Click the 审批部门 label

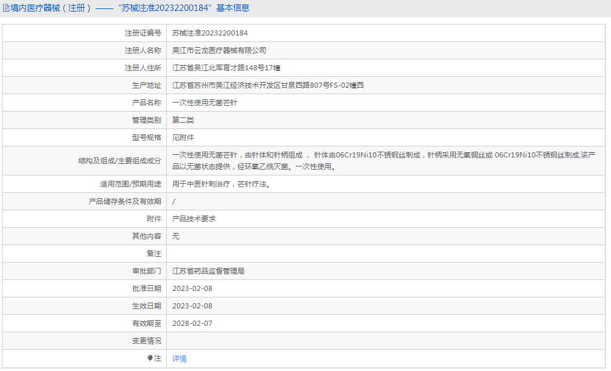click(x=147, y=271)
